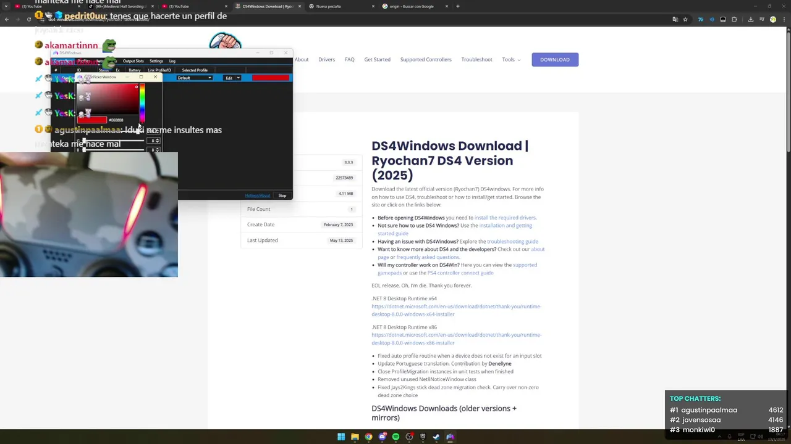Click the red lightbar color swatch in DS4Windows
This screenshot has width=791, height=444.
[270, 78]
